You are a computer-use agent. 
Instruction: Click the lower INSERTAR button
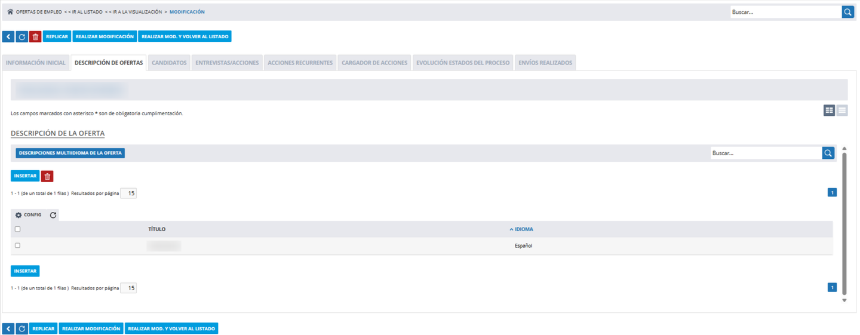[x=25, y=271]
